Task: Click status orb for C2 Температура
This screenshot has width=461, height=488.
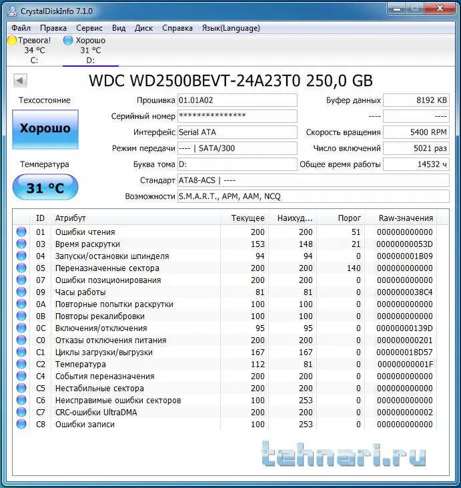Action: (x=21, y=364)
